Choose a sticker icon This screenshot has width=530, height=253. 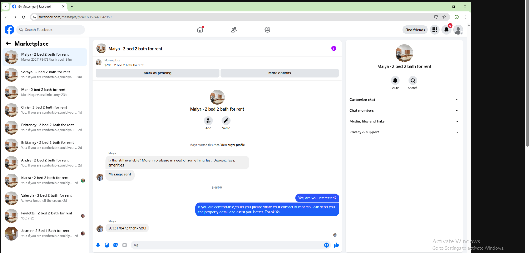[116, 245]
